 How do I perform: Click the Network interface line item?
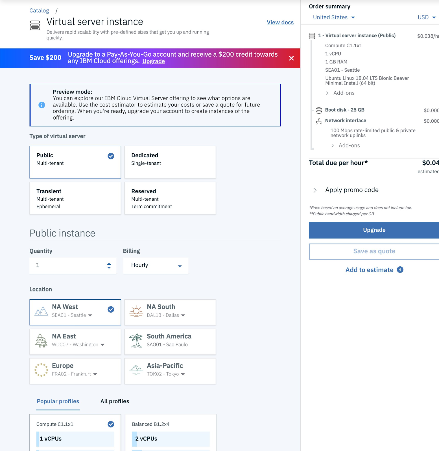tap(346, 121)
